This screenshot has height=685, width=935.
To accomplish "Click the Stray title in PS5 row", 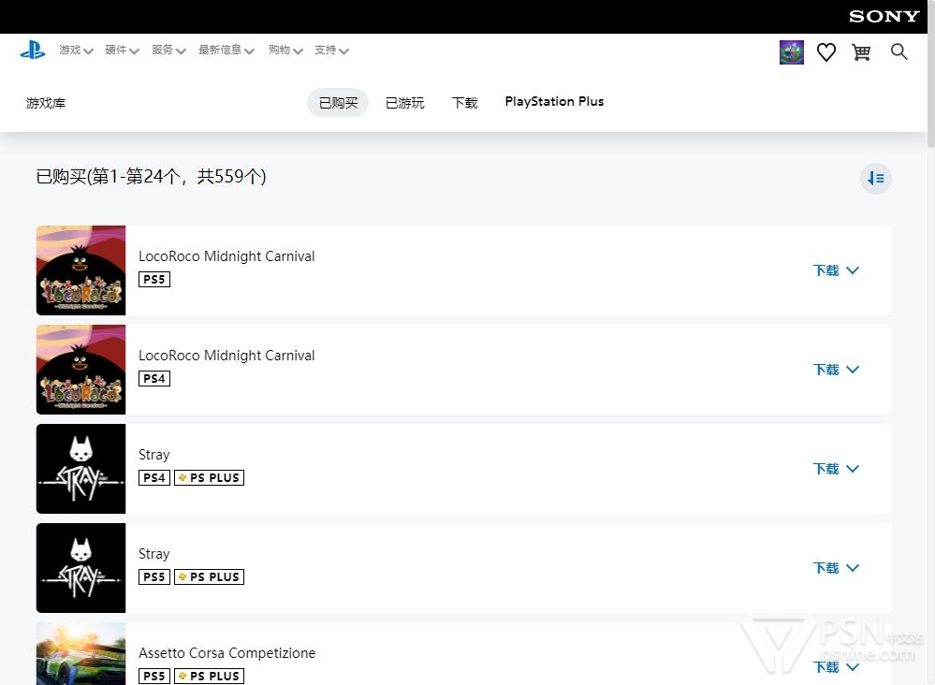I will (153, 554).
